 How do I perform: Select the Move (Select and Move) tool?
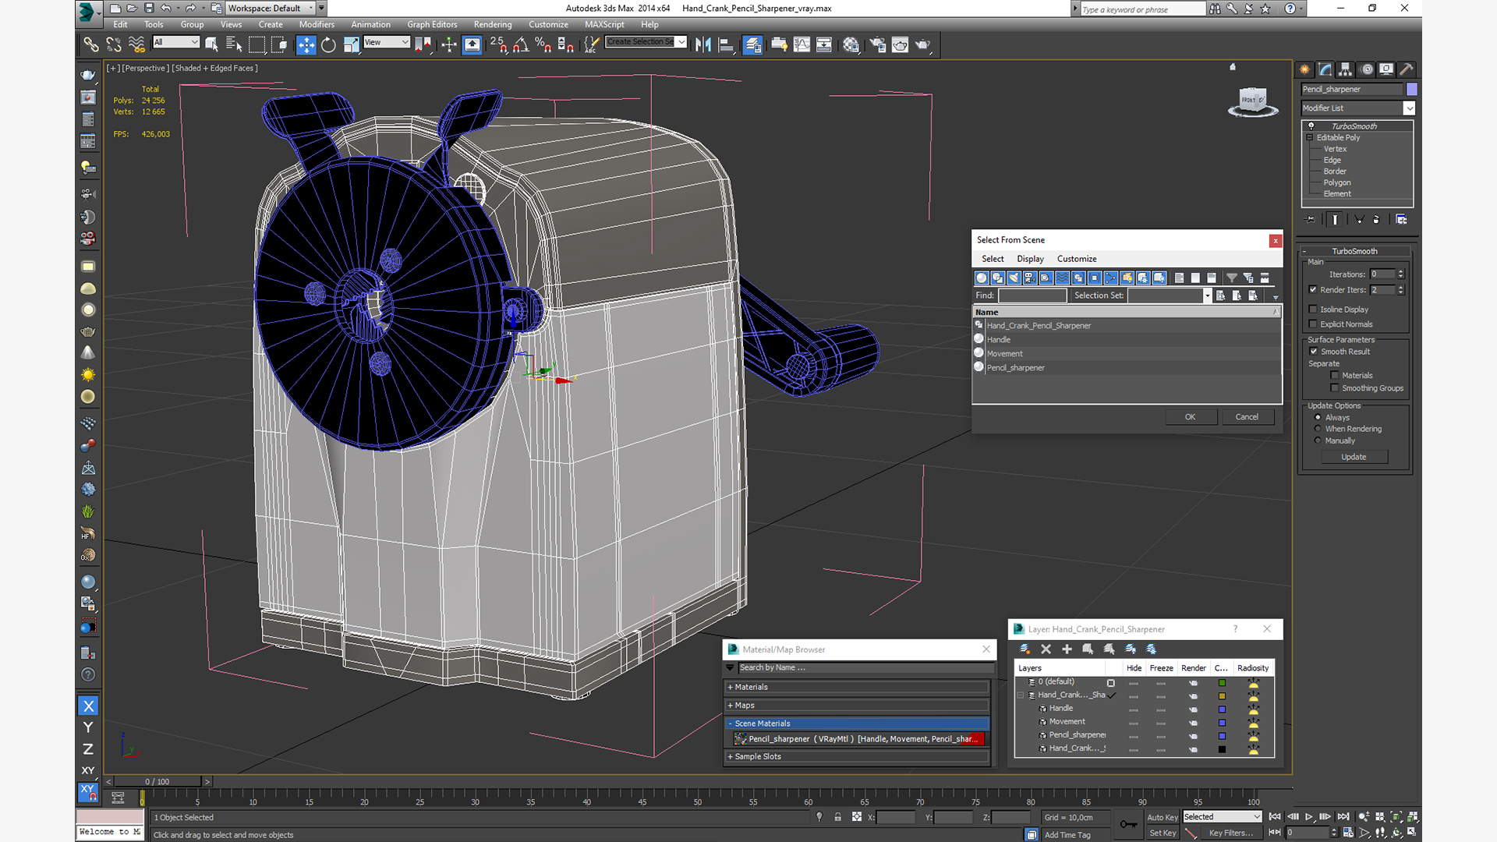306,45
